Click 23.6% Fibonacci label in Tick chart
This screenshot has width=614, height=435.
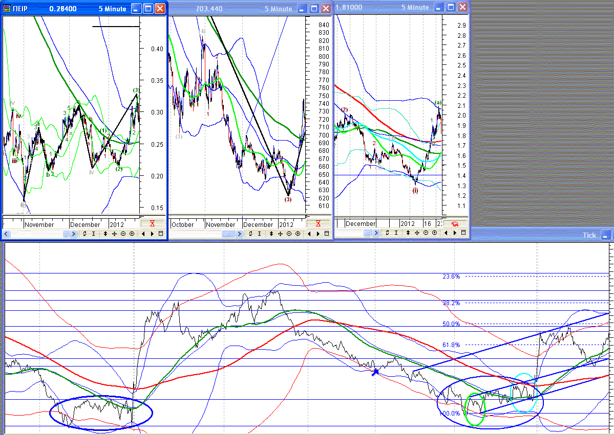click(x=451, y=277)
